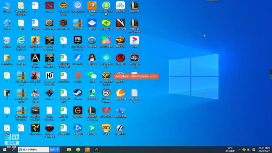Open the For Honor game shortcut
This screenshot has width=272, height=153.
49,23
